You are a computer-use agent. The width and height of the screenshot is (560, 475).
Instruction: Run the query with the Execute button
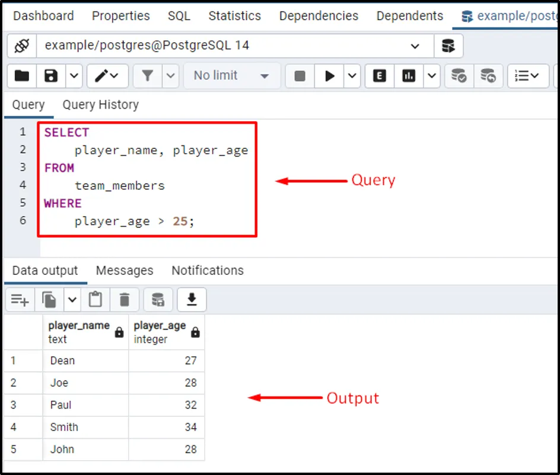pyautogui.click(x=329, y=75)
